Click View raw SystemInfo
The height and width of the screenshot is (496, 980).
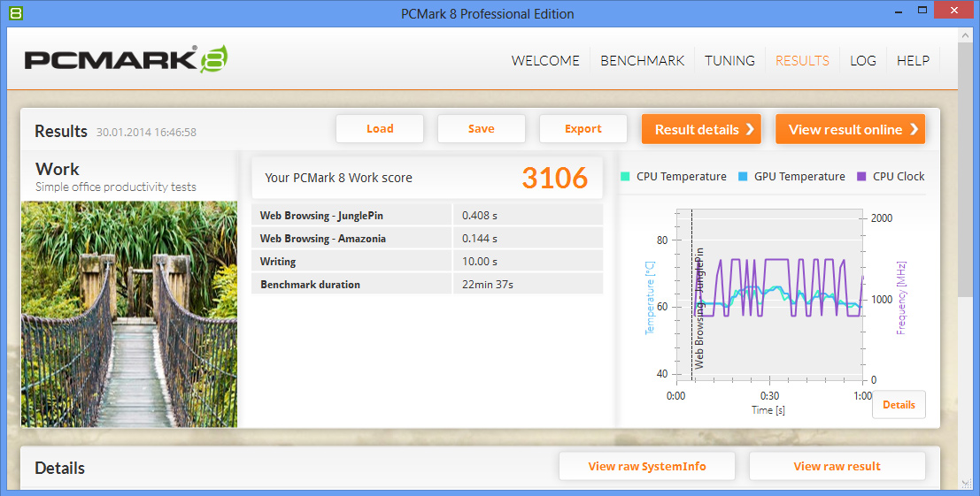pos(647,466)
